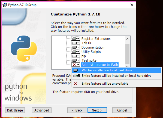
Task: Open Utility Scripts install-state dropdown
Action: (x=76, y=52)
